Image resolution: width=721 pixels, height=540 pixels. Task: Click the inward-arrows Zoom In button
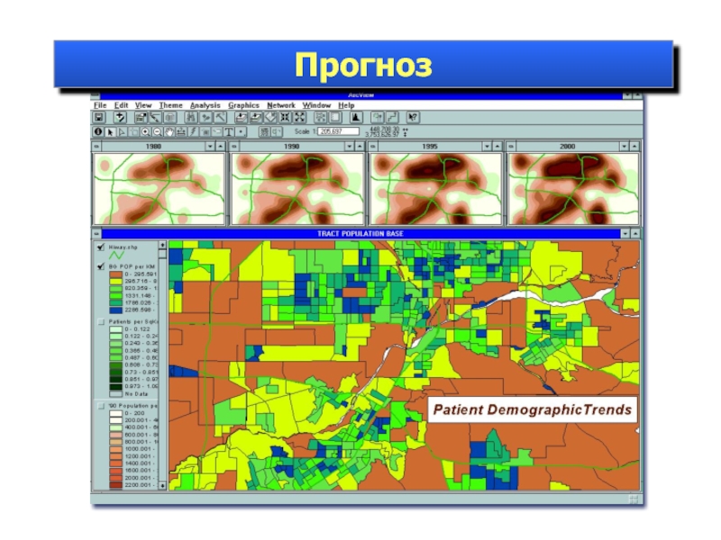point(285,118)
